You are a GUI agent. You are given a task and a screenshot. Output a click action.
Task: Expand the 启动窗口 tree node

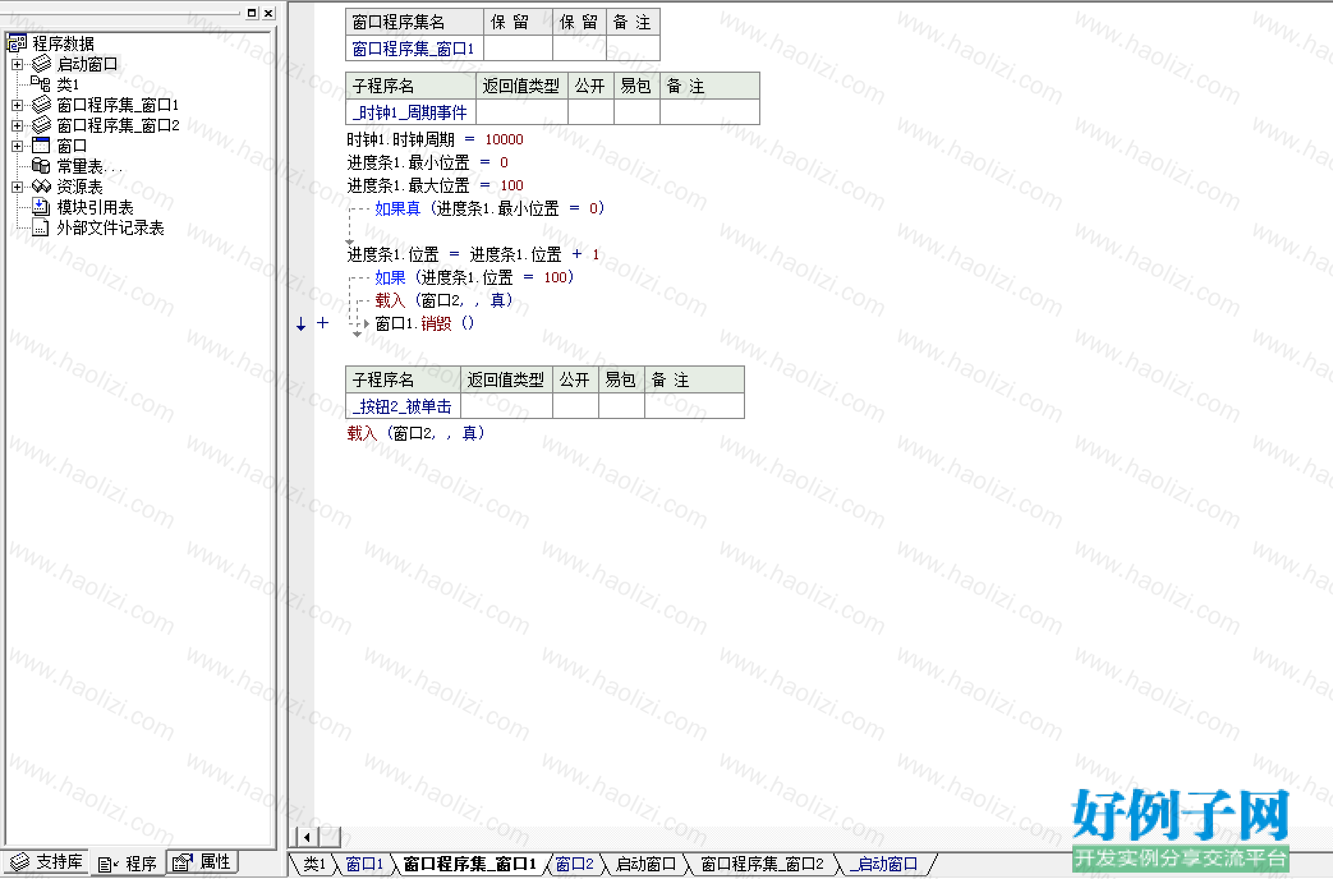point(17,65)
